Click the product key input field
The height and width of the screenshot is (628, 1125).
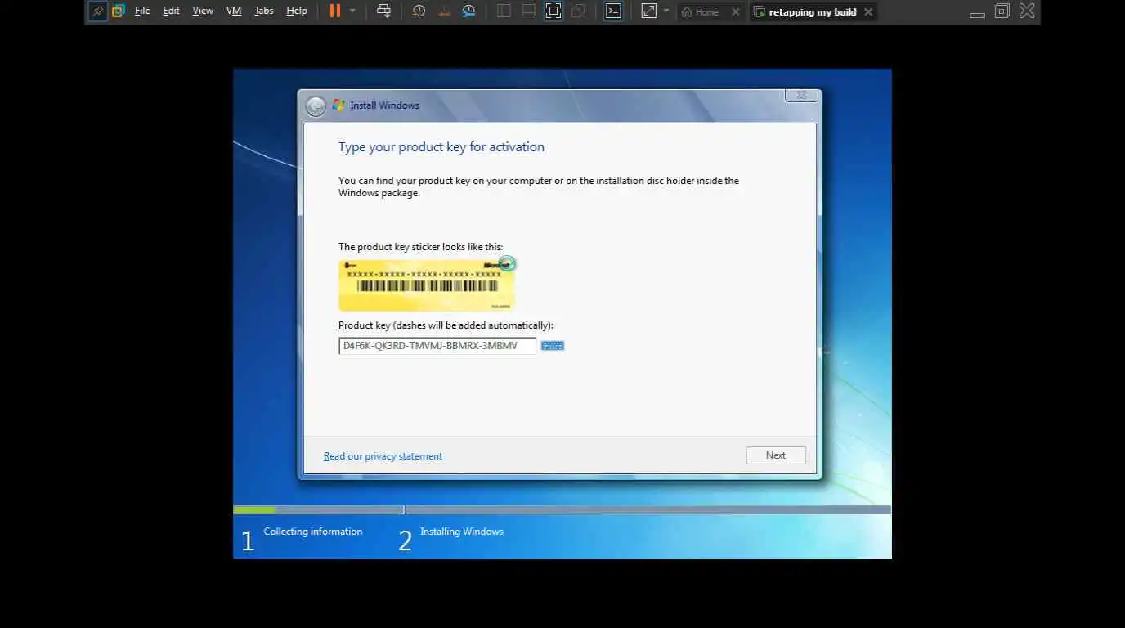click(437, 346)
